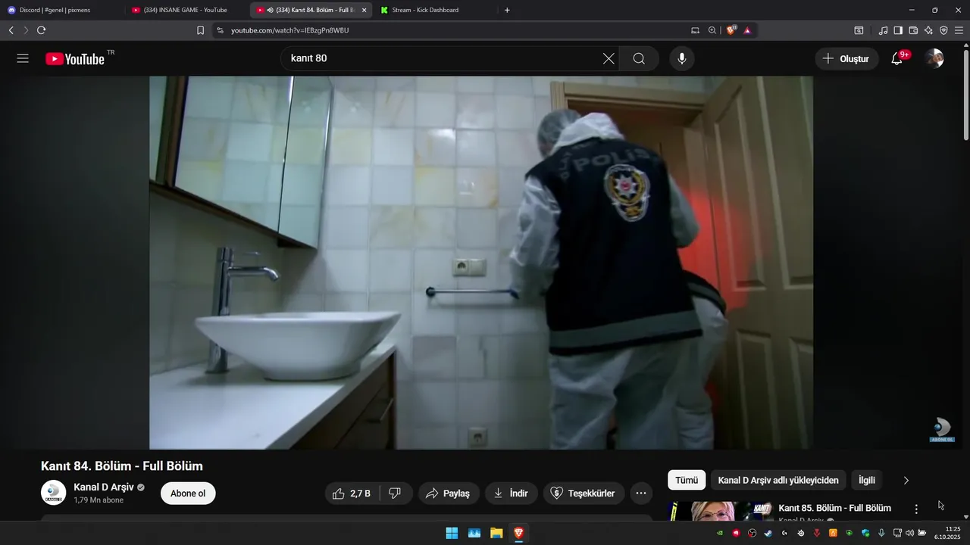Switch to the INSANE GAME YouTube tab
This screenshot has width=970, height=545.
pyautogui.click(x=186, y=10)
